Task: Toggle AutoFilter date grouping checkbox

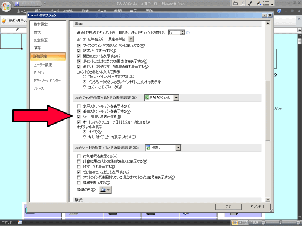Action: coord(78,122)
